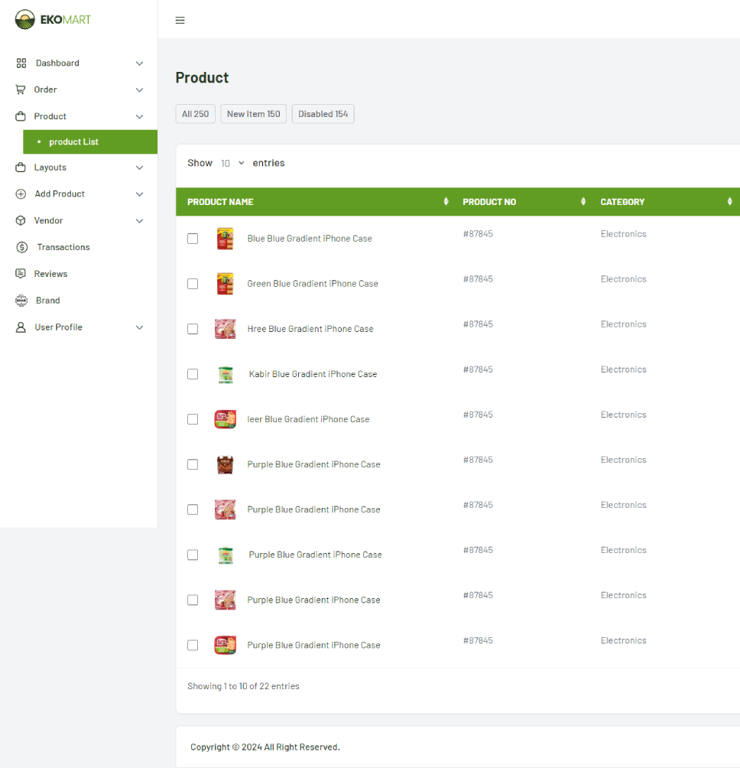Click the Category column header
The width and height of the screenshot is (740, 768).
[622, 202]
